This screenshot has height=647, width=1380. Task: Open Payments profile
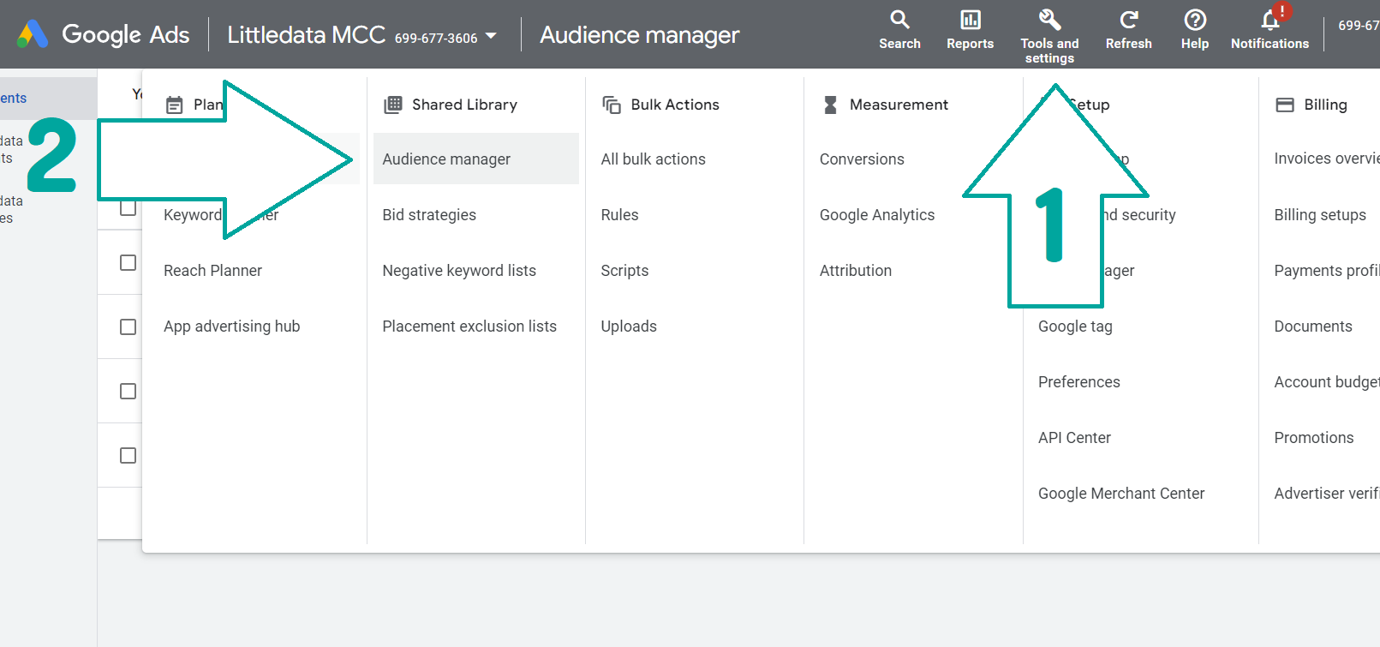(x=1327, y=271)
